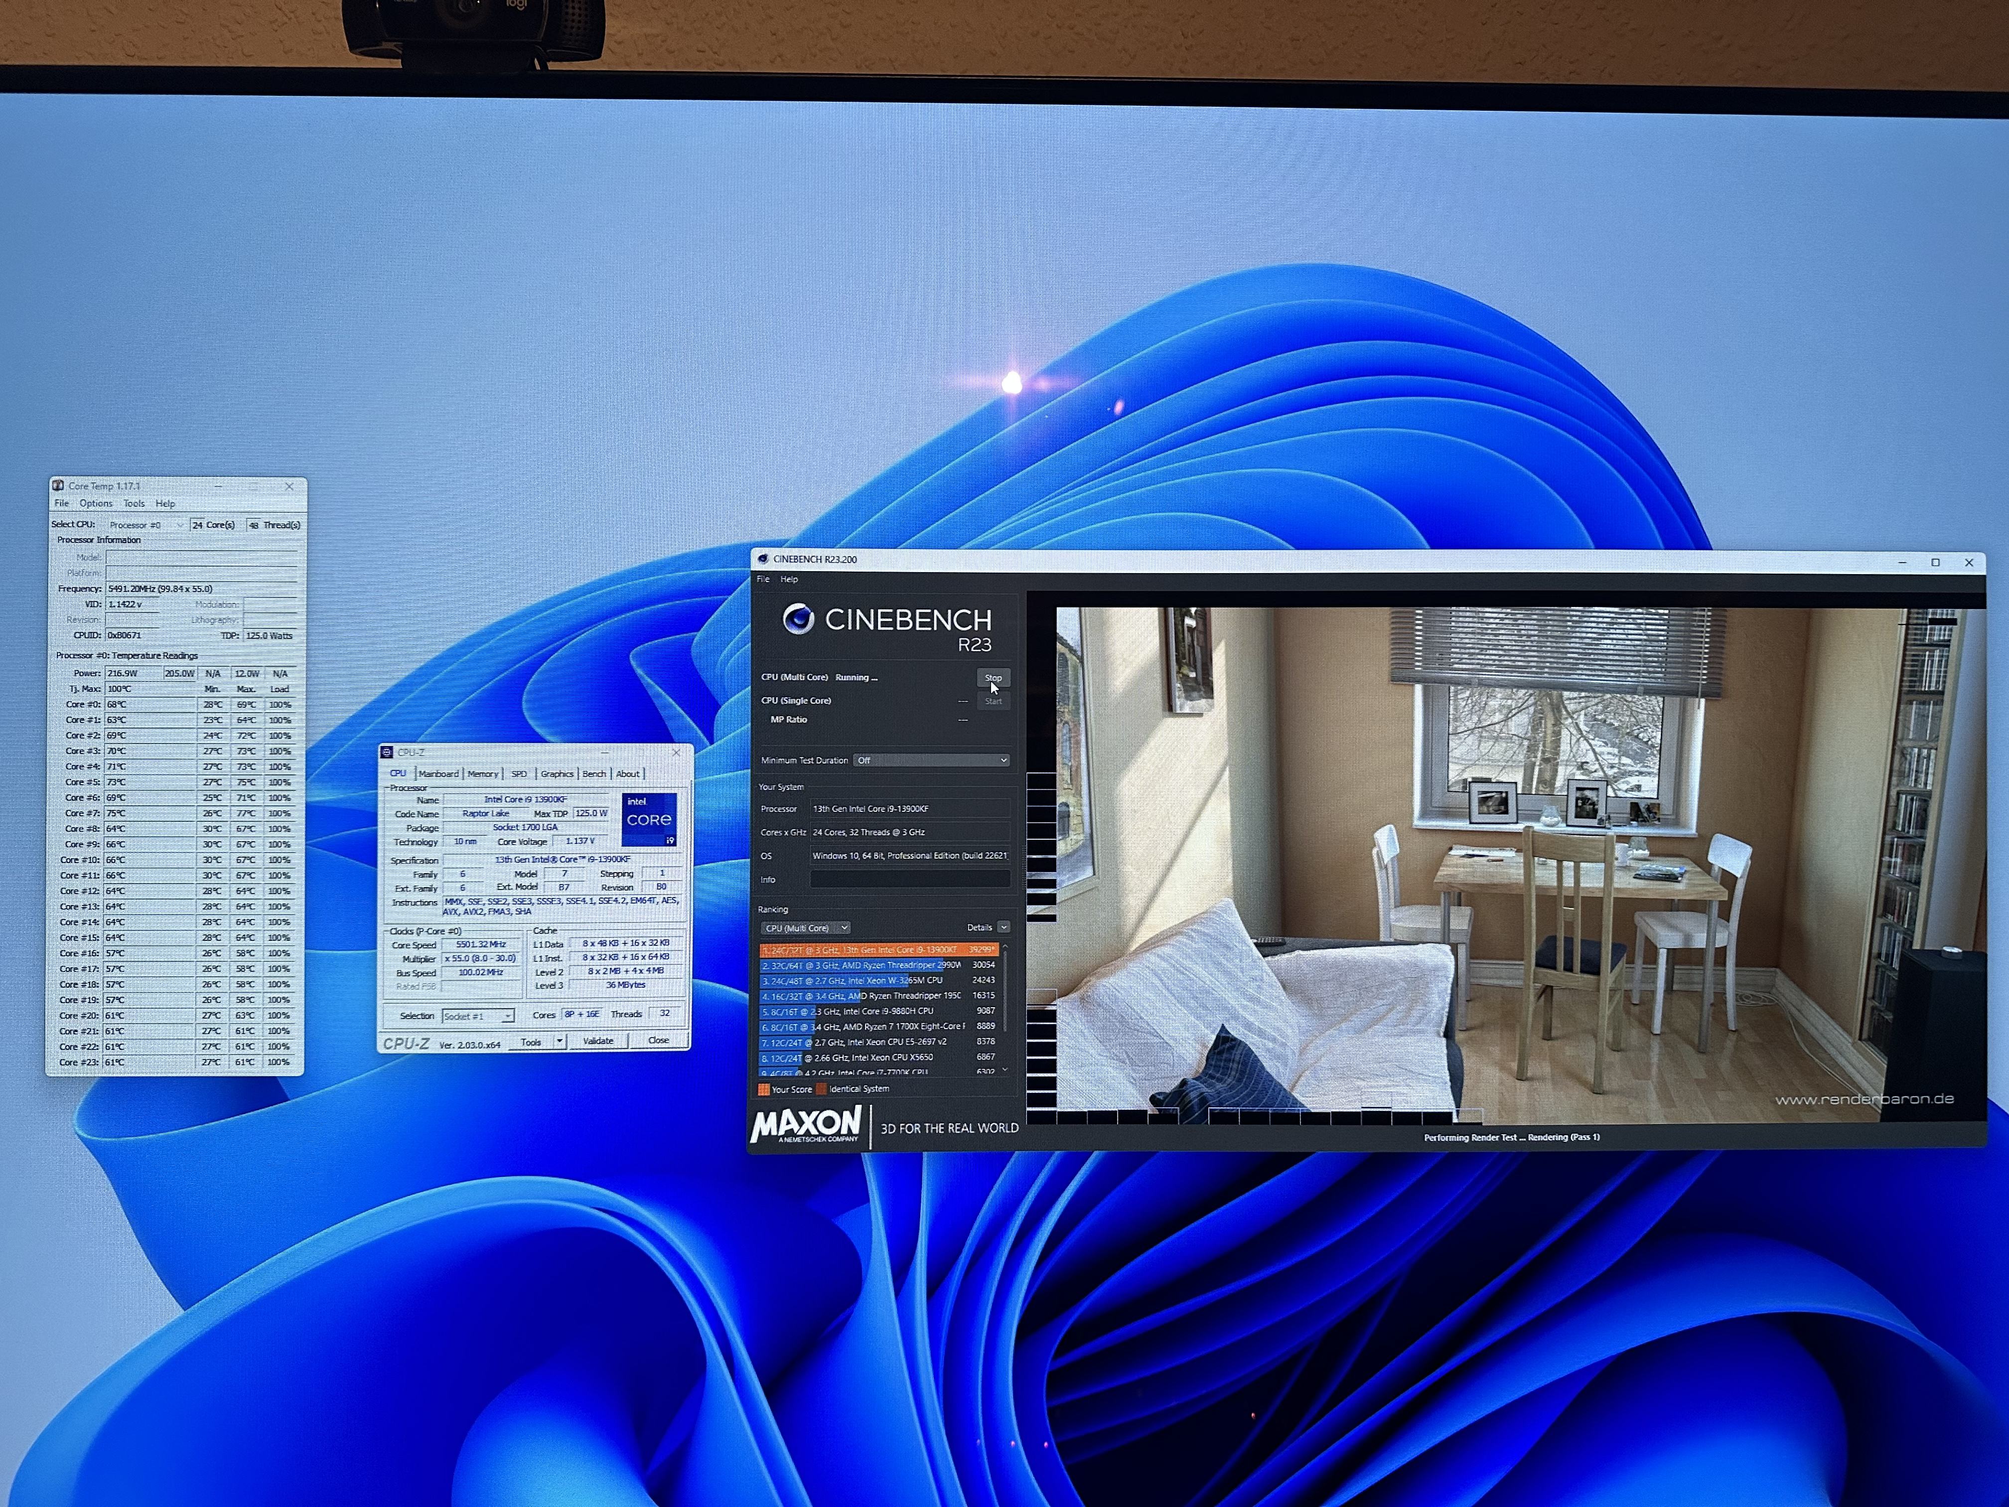Close the CPU-Z window with X
This screenshot has width=2009, height=1507.
point(676,753)
